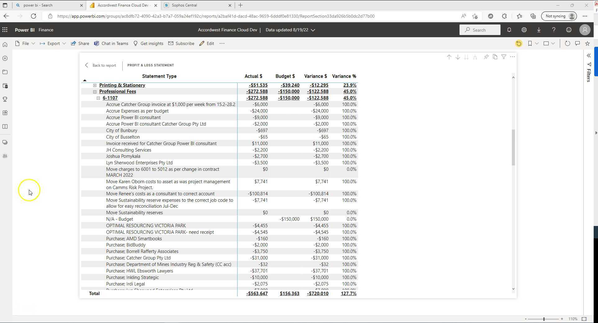Viewport: 598px width, 323px height.
Task: Pin the Profit & Loss visual to a dashboard
Action: click(486, 57)
